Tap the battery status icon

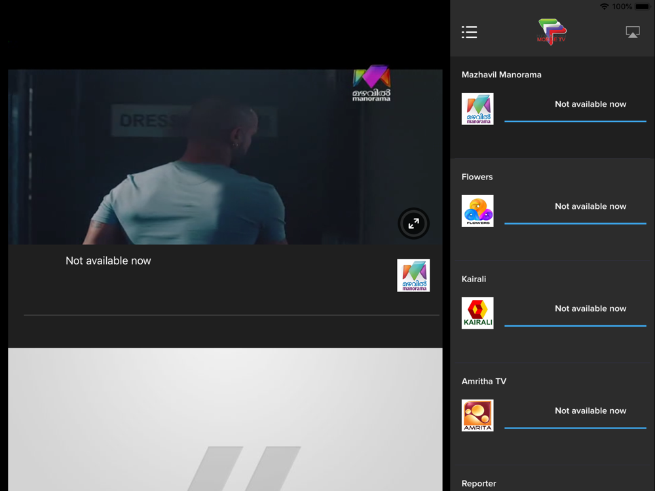click(643, 7)
